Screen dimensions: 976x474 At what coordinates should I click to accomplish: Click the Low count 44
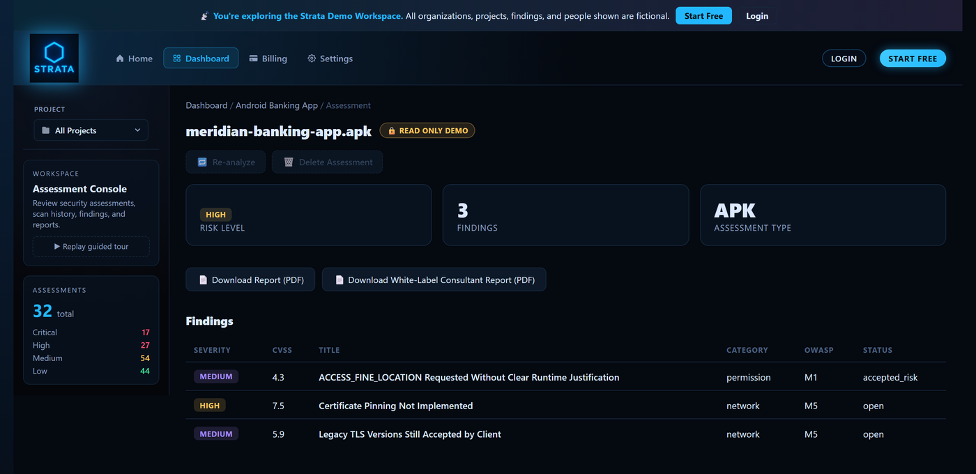coord(145,371)
